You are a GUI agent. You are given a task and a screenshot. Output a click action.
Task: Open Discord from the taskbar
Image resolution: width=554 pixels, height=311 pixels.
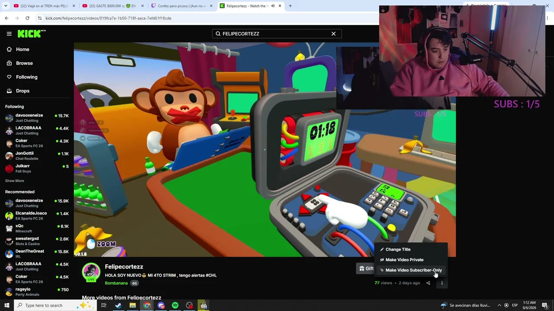(161, 305)
